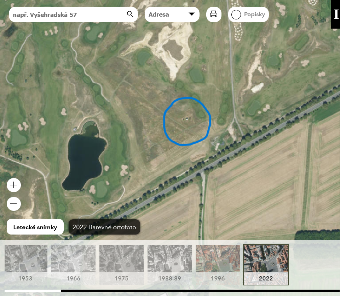The height and width of the screenshot is (296, 340).
Task: Select the 1988-89 aerial photo thumbnail
Action: pos(169,264)
